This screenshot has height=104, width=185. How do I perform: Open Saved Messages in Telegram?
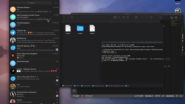pos(34,63)
